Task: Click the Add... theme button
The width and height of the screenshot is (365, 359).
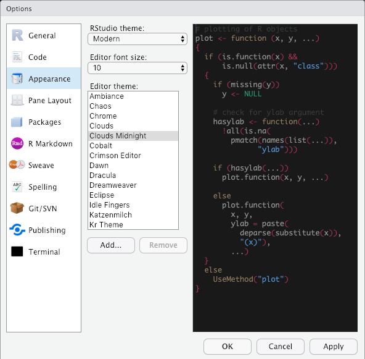Action: (111, 245)
